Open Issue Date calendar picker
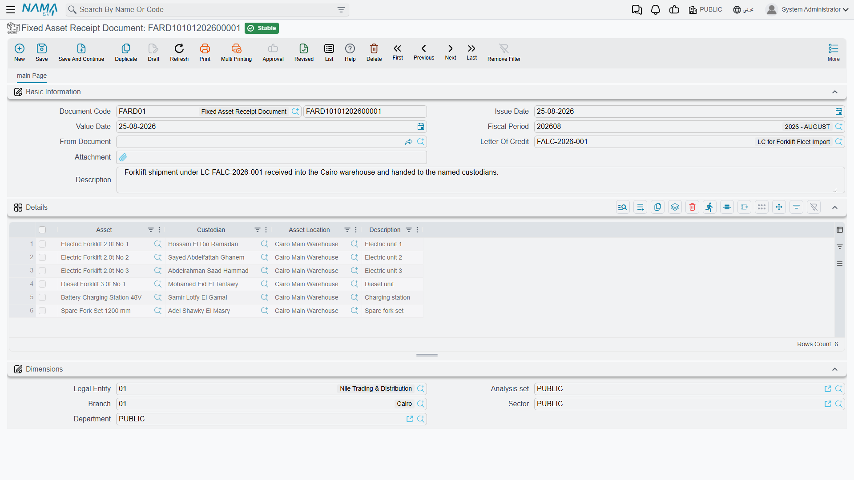Image resolution: width=854 pixels, height=480 pixels. (x=839, y=112)
